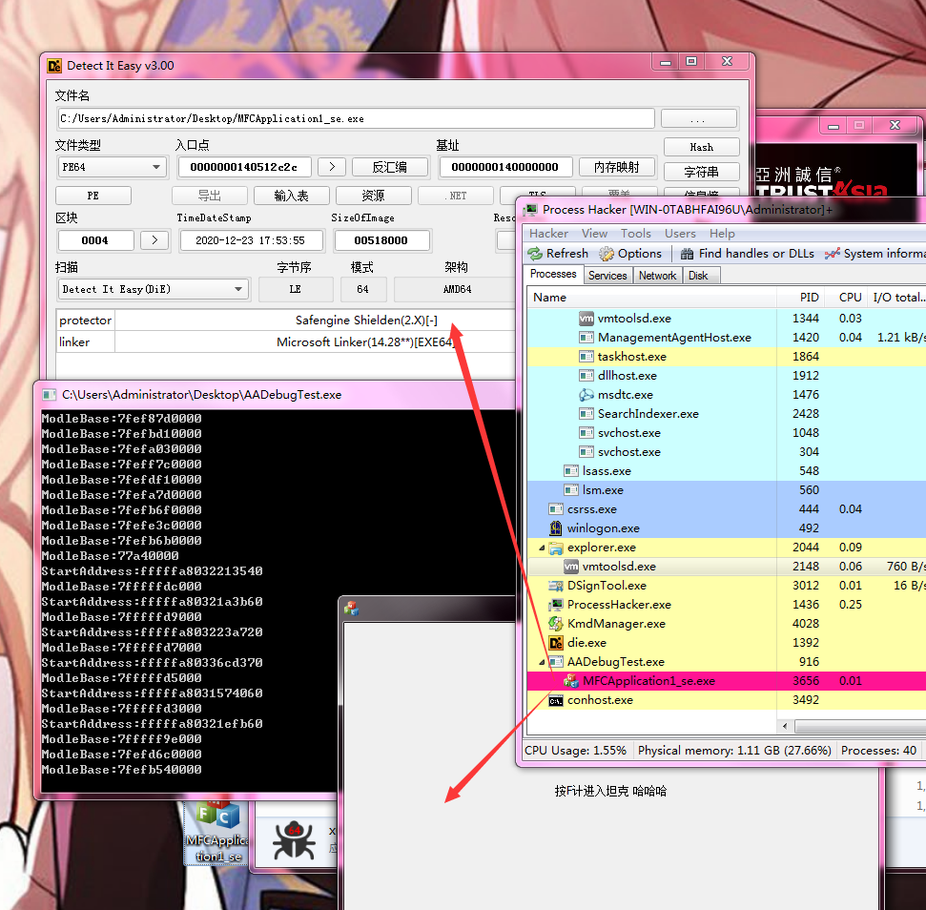The height and width of the screenshot is (910, 926).
Task: Click the 内存映射 memory map button
Action: (617, 167)
